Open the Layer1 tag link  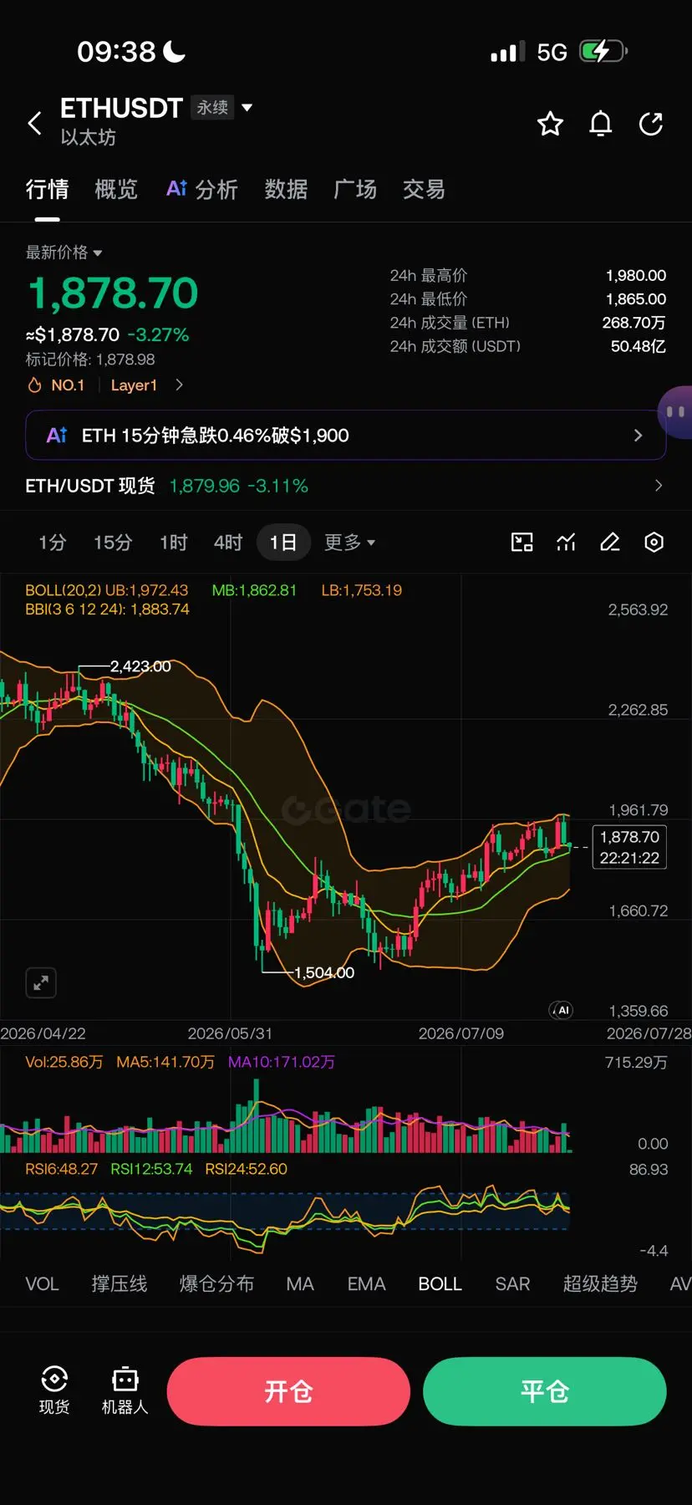[134, 385]
